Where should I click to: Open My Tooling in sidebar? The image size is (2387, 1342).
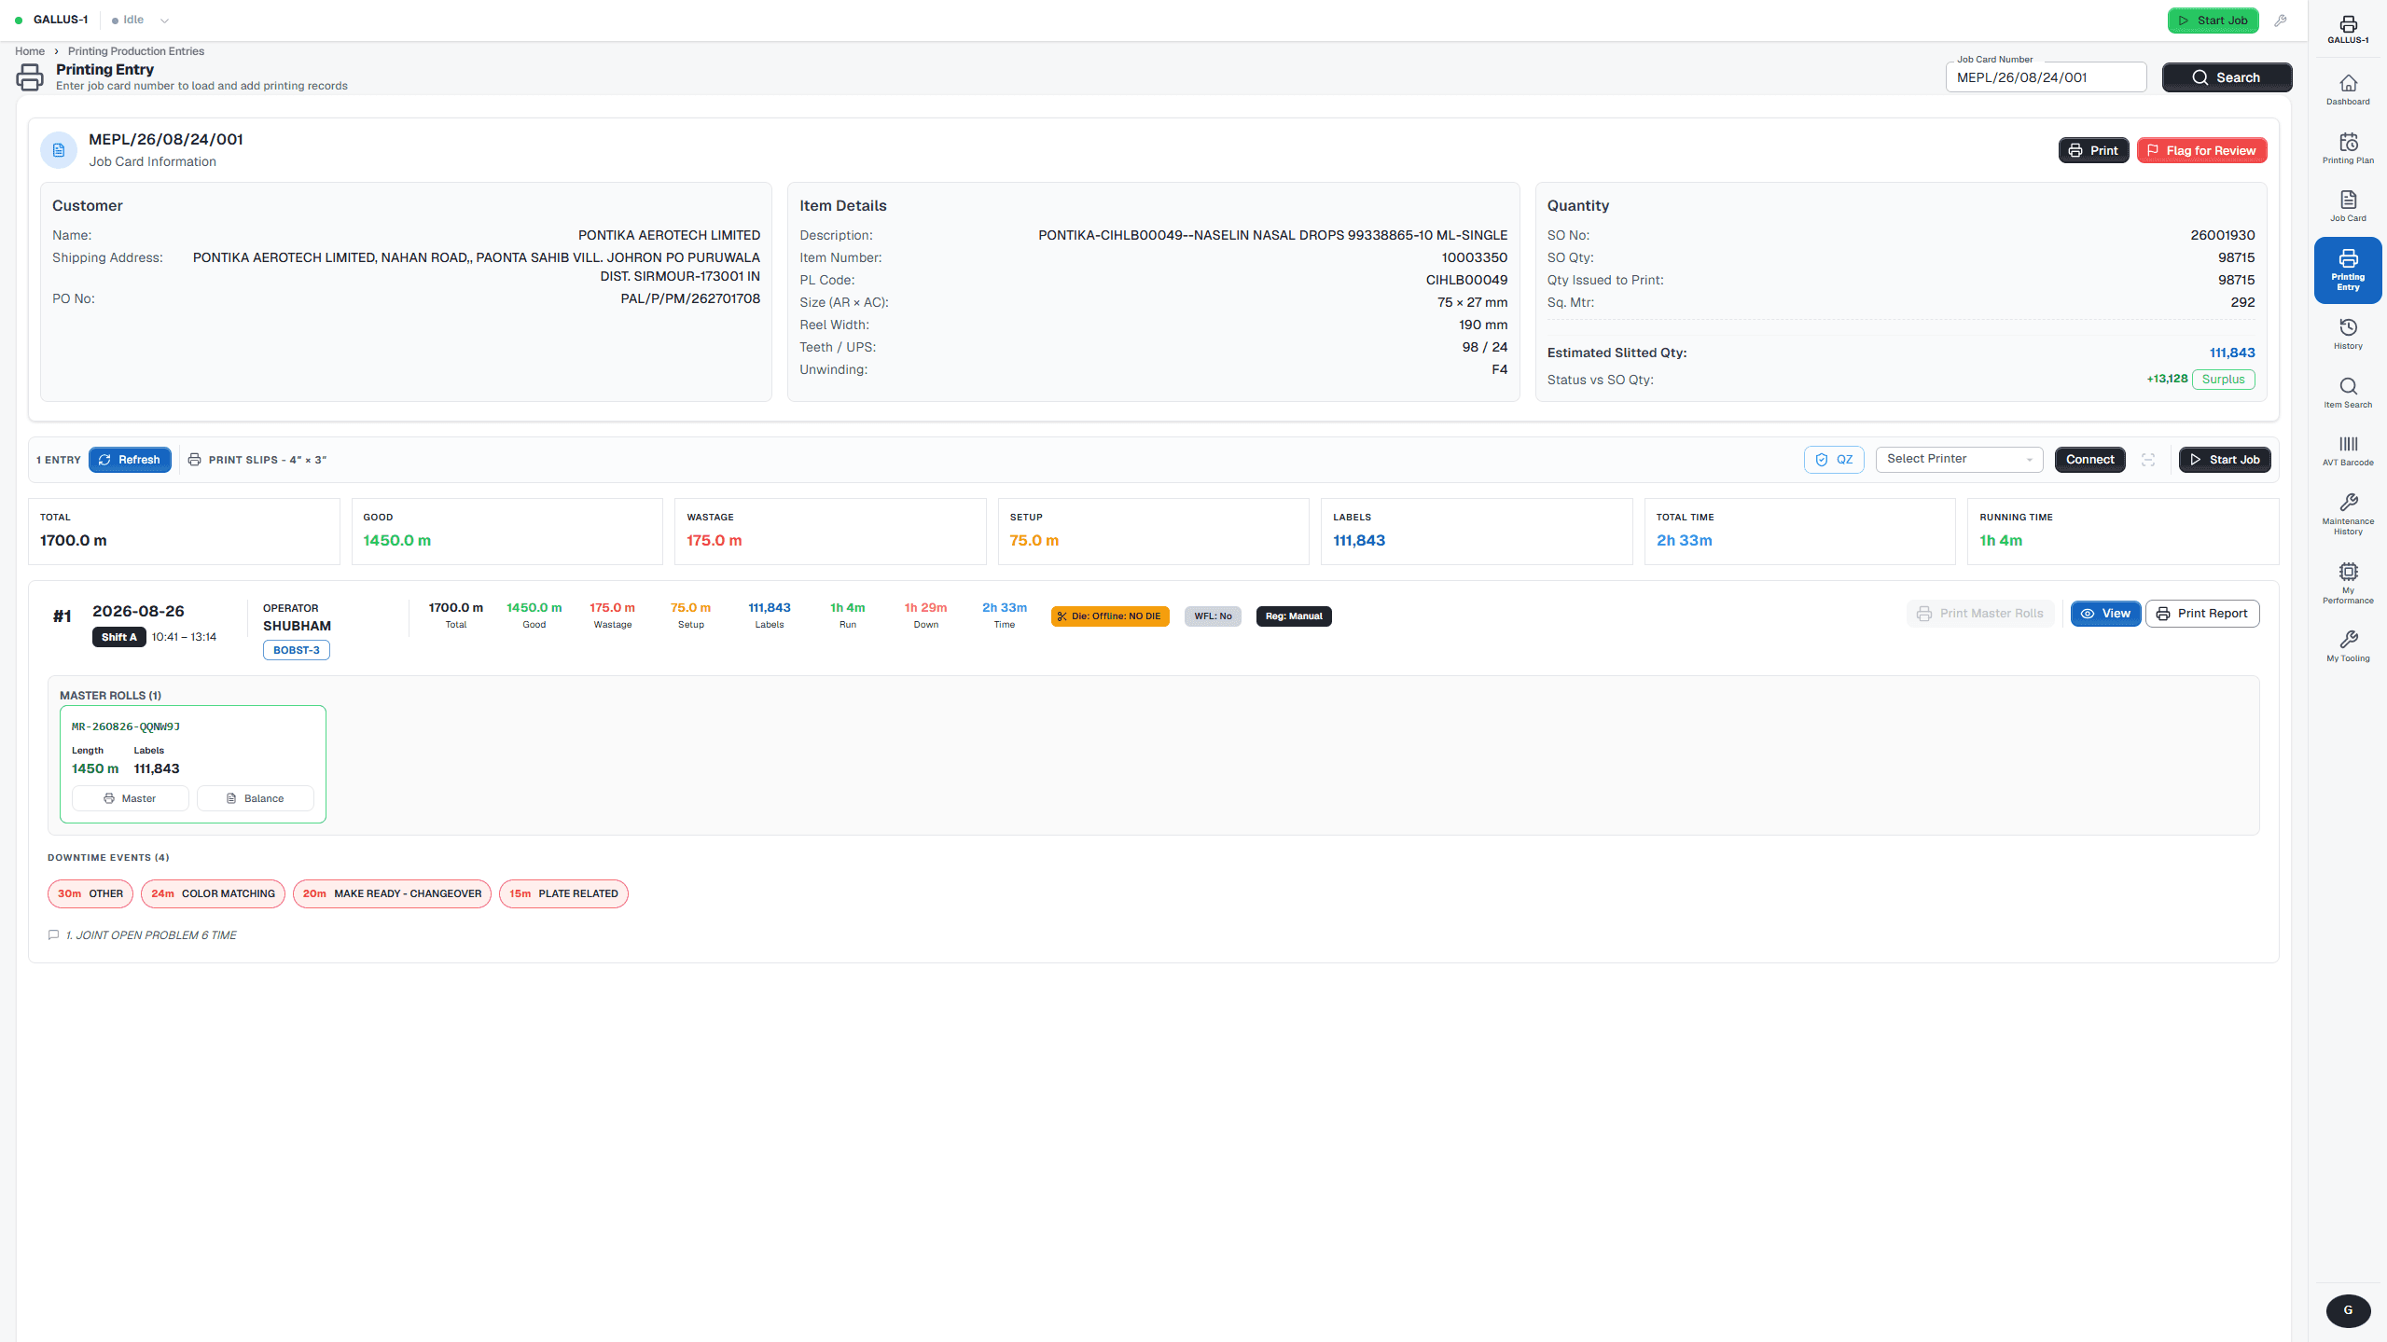click(x=2348, y=646)
